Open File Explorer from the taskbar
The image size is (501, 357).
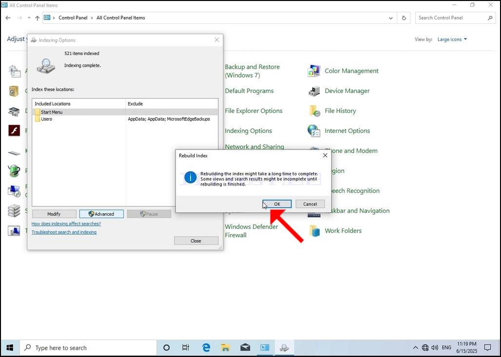(x=226, y=348)
